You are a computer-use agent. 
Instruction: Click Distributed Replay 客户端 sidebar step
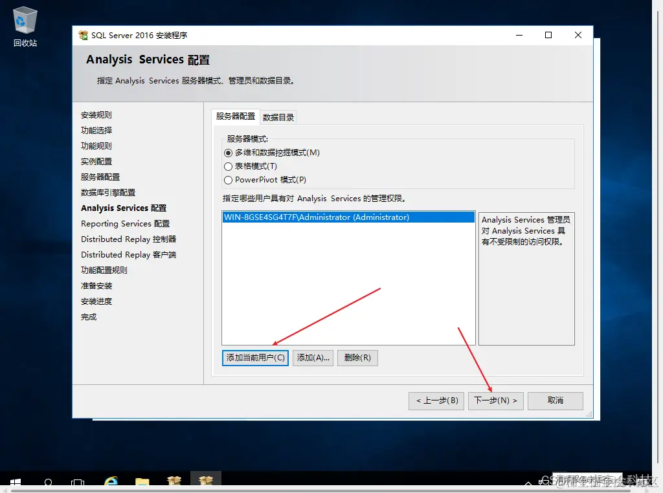coord(129,255)
